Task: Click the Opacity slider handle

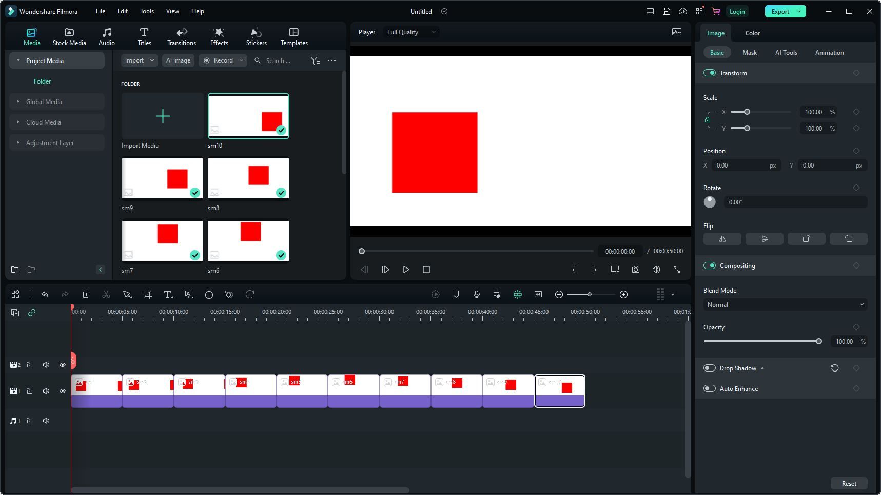Action: point(818,341)
